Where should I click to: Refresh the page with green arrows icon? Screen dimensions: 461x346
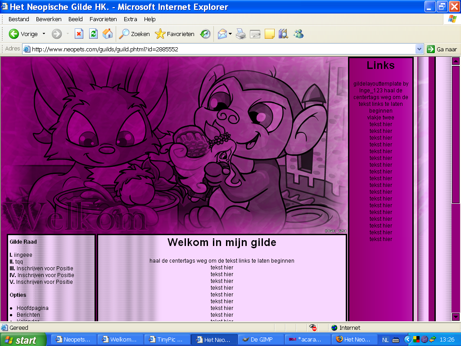point(94,34)
